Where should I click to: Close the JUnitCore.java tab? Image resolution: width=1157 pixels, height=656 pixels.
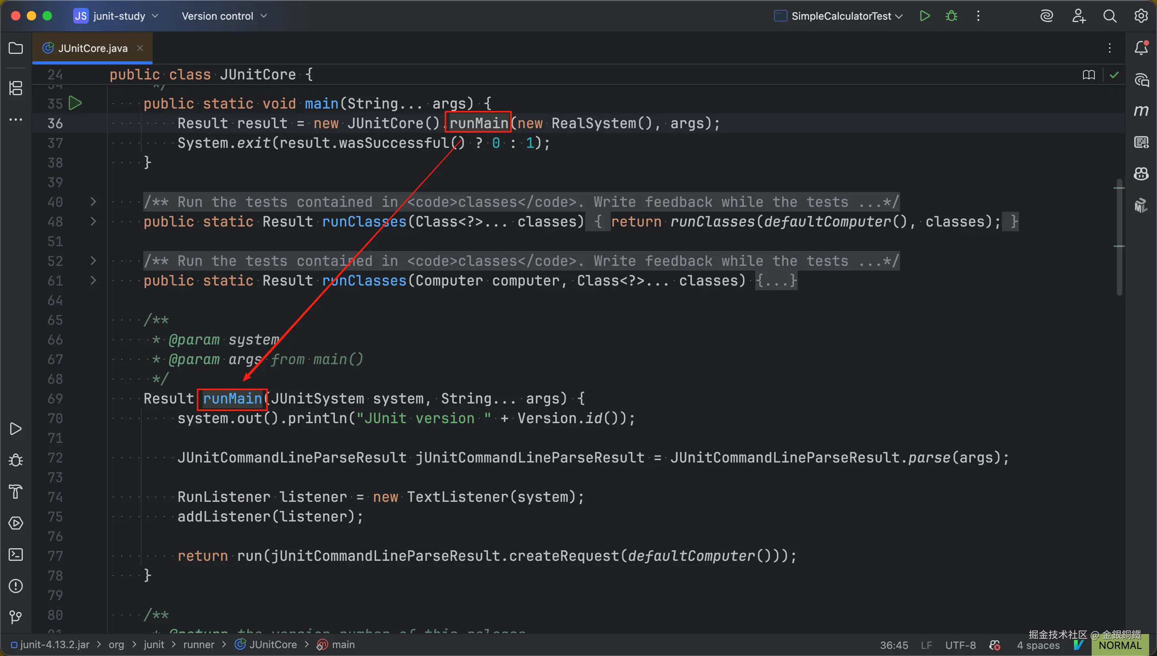[x=140, y=48]
